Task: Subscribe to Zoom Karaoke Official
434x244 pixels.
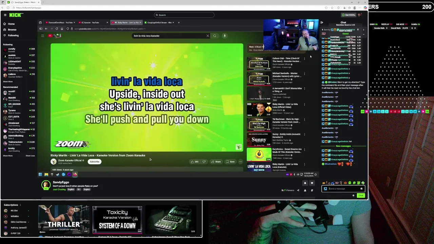Action: [95, 162]
